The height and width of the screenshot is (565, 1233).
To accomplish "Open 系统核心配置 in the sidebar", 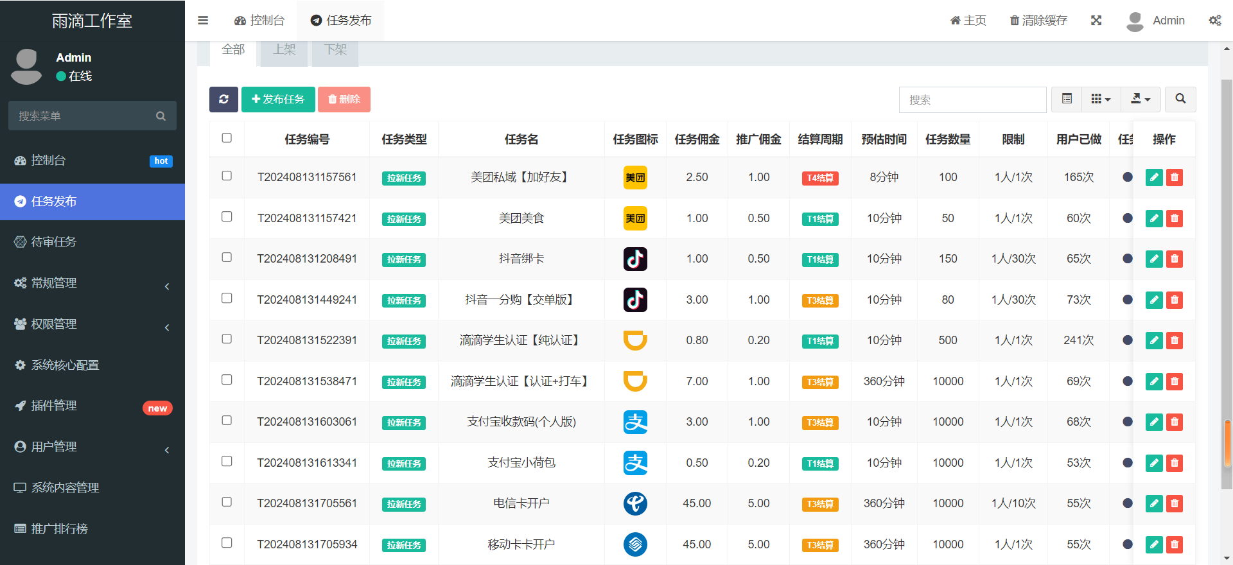I will (x=92, y=365).
